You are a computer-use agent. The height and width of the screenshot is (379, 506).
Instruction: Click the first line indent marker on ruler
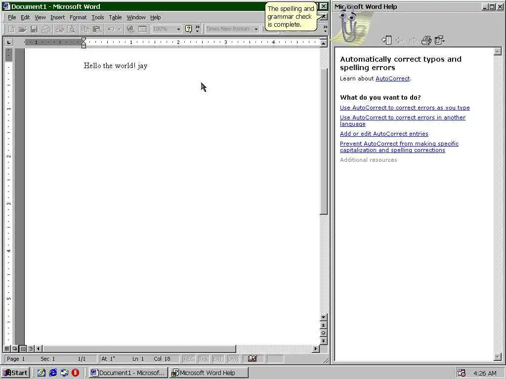(84, 39)
